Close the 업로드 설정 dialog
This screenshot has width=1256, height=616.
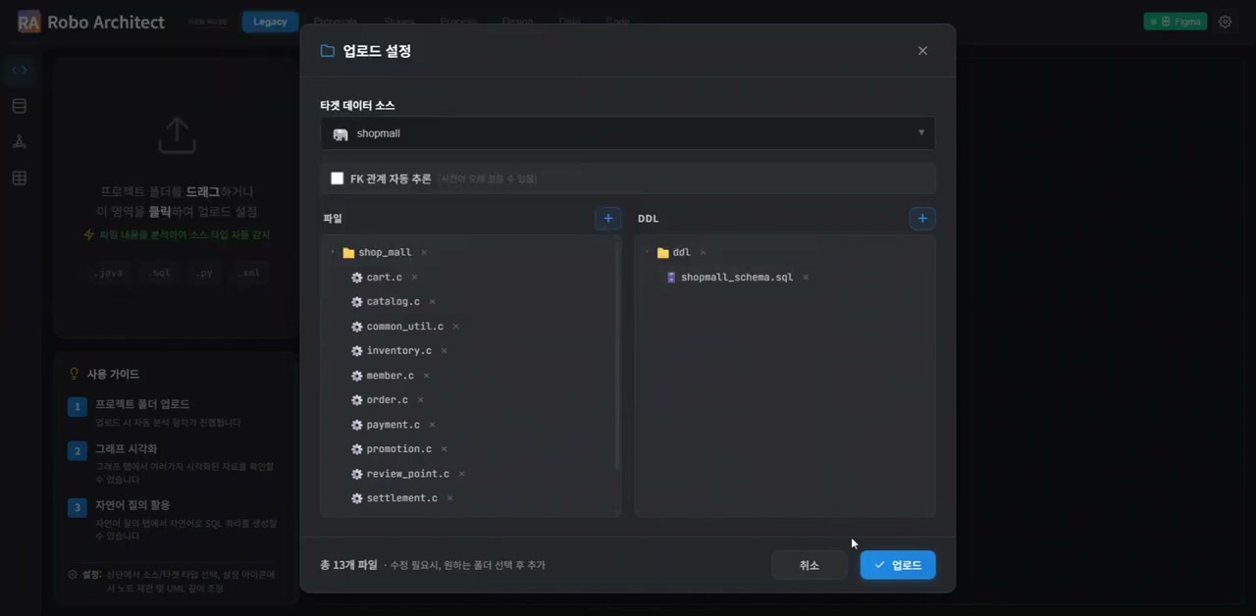[x=922, y=51]
